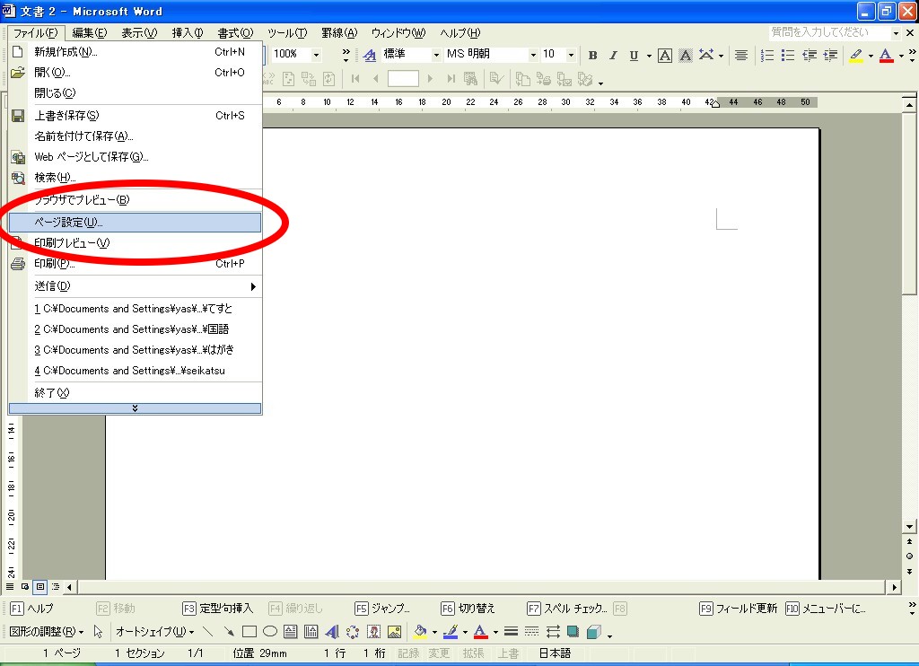Click the F1 ヘルプ function key button
This screenshot has width=919, height=666.
31,609
